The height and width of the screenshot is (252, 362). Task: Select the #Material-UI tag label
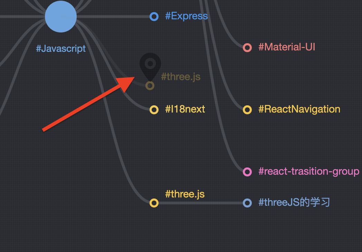coord(287,47)
